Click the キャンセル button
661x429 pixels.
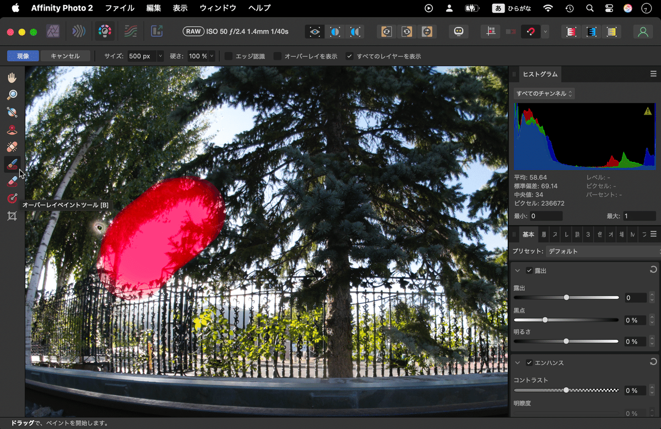pos(66,56)
